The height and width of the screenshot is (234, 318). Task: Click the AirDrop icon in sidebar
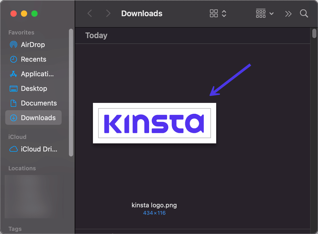click(13, 45)
